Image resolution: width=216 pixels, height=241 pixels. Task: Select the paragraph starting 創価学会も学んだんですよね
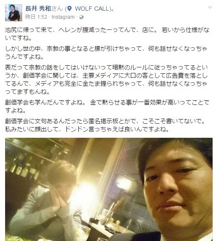click(x=107, y=106)
